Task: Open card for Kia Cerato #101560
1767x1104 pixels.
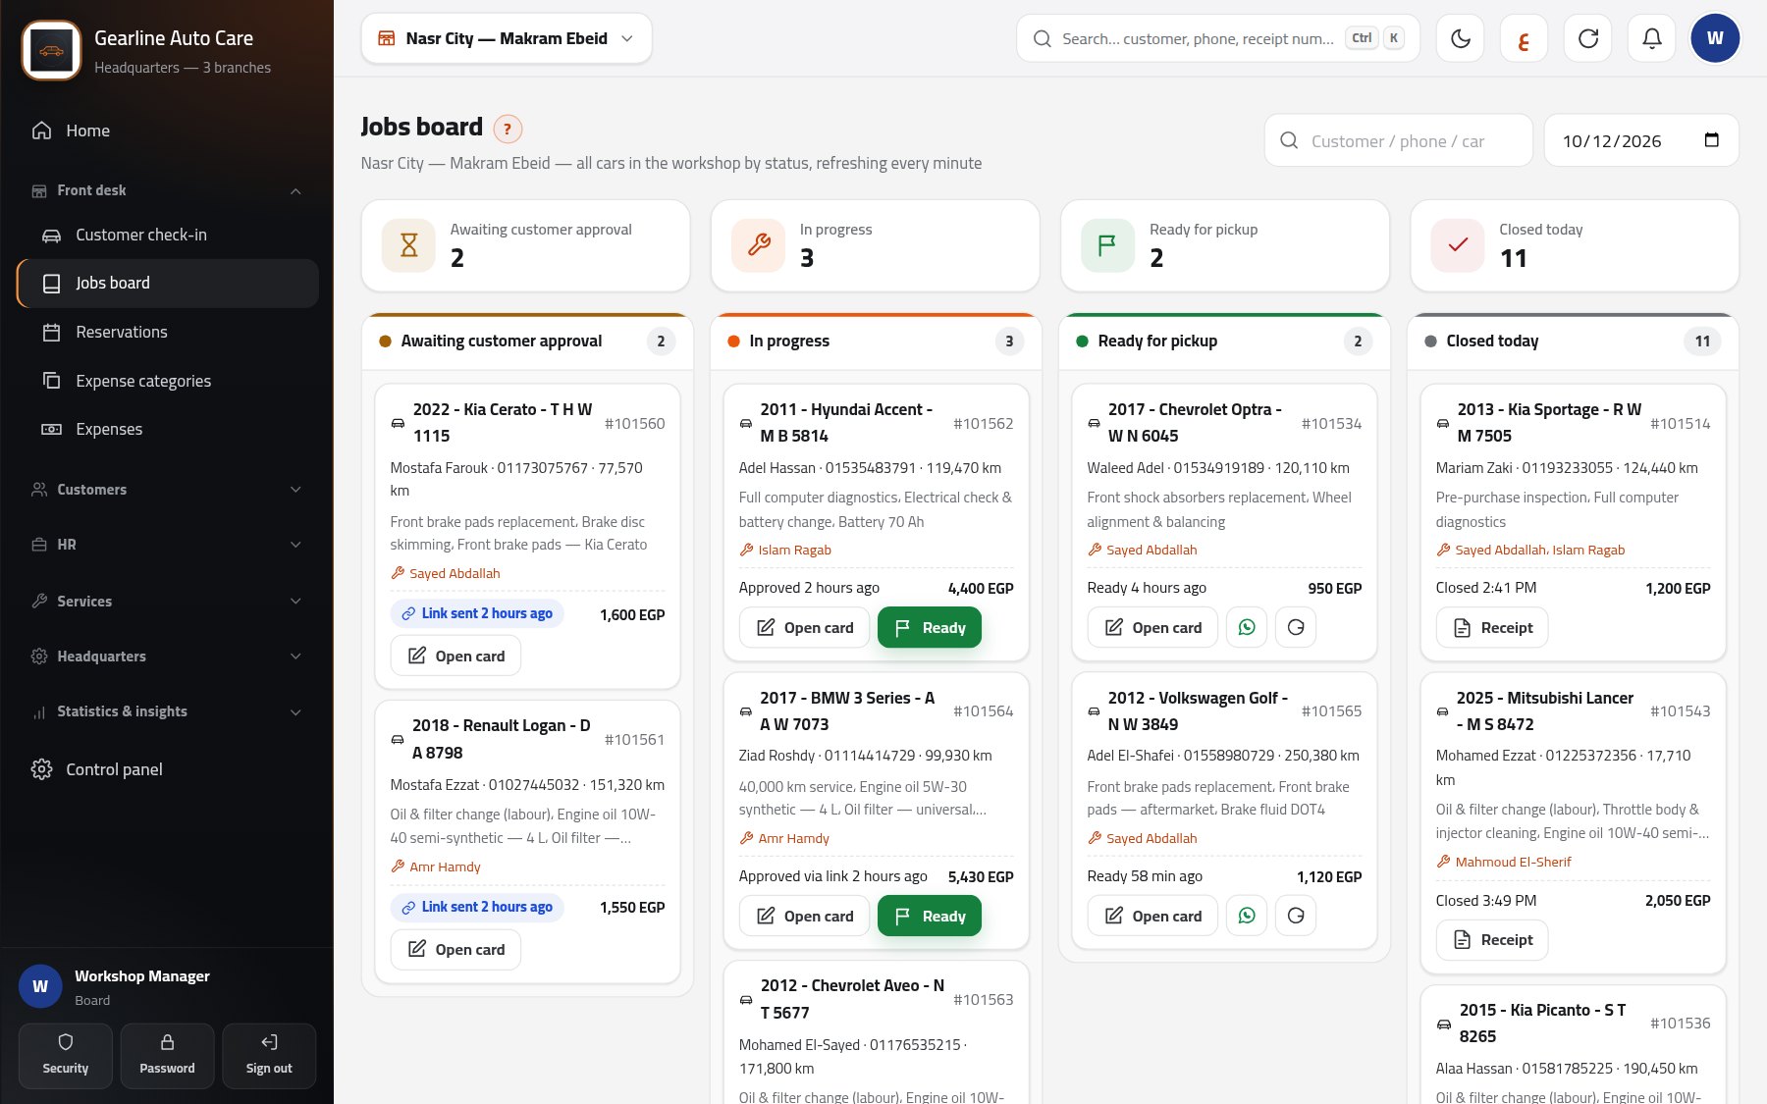Action: pos(455,656)
